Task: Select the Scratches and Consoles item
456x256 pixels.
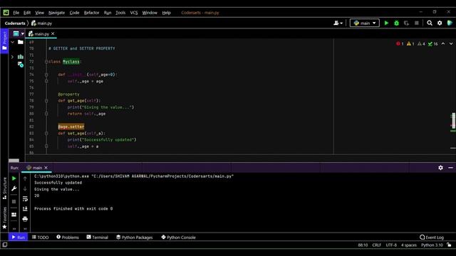Action: (21, 65)
